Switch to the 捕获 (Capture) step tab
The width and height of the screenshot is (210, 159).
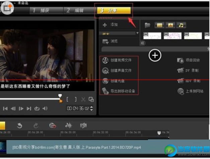tap(46, 10)
